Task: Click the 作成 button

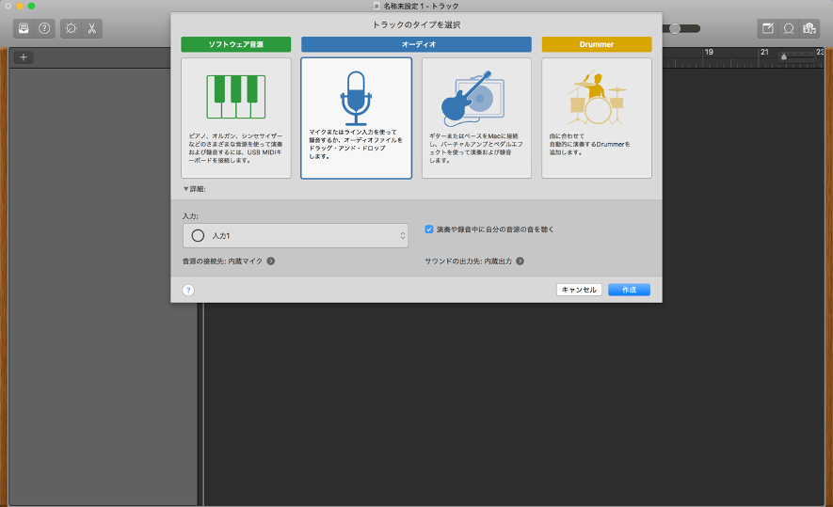Action: 629,290
